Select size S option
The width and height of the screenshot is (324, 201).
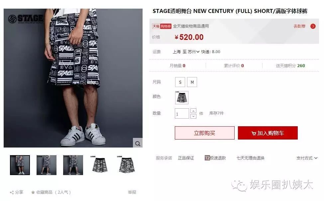pyautogui.click(x=180, y=82)
